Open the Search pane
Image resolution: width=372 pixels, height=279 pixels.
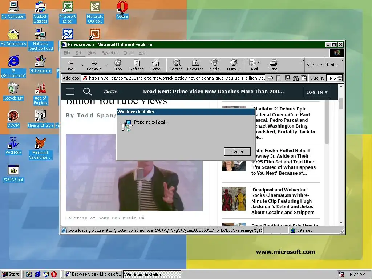tap(177, 65)
